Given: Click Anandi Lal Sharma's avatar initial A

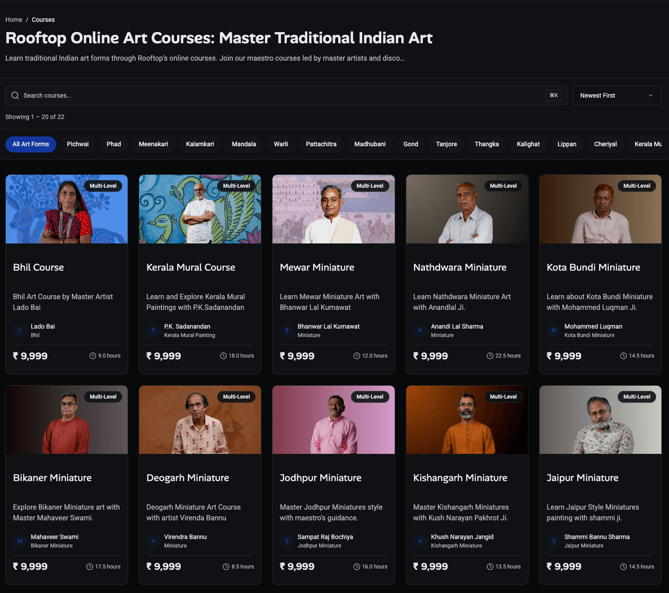Looking at the screenshot, I should (420, 330).
